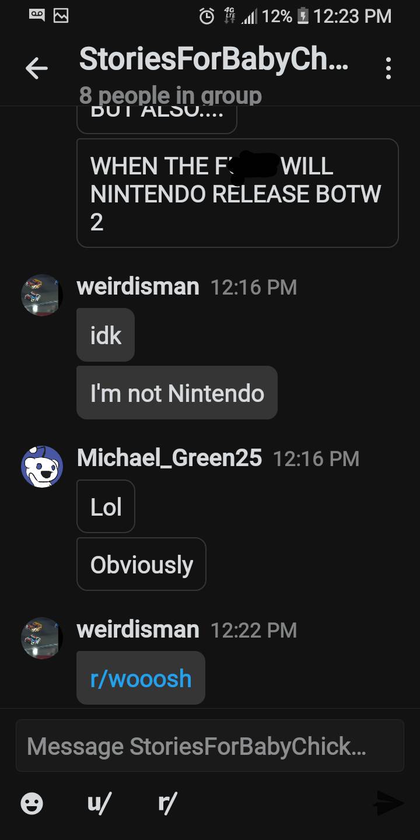Open weirdisman's avatar at 12:16 PM
The height and width of the screenshot is (840, 420).
(x=42, y=295)
